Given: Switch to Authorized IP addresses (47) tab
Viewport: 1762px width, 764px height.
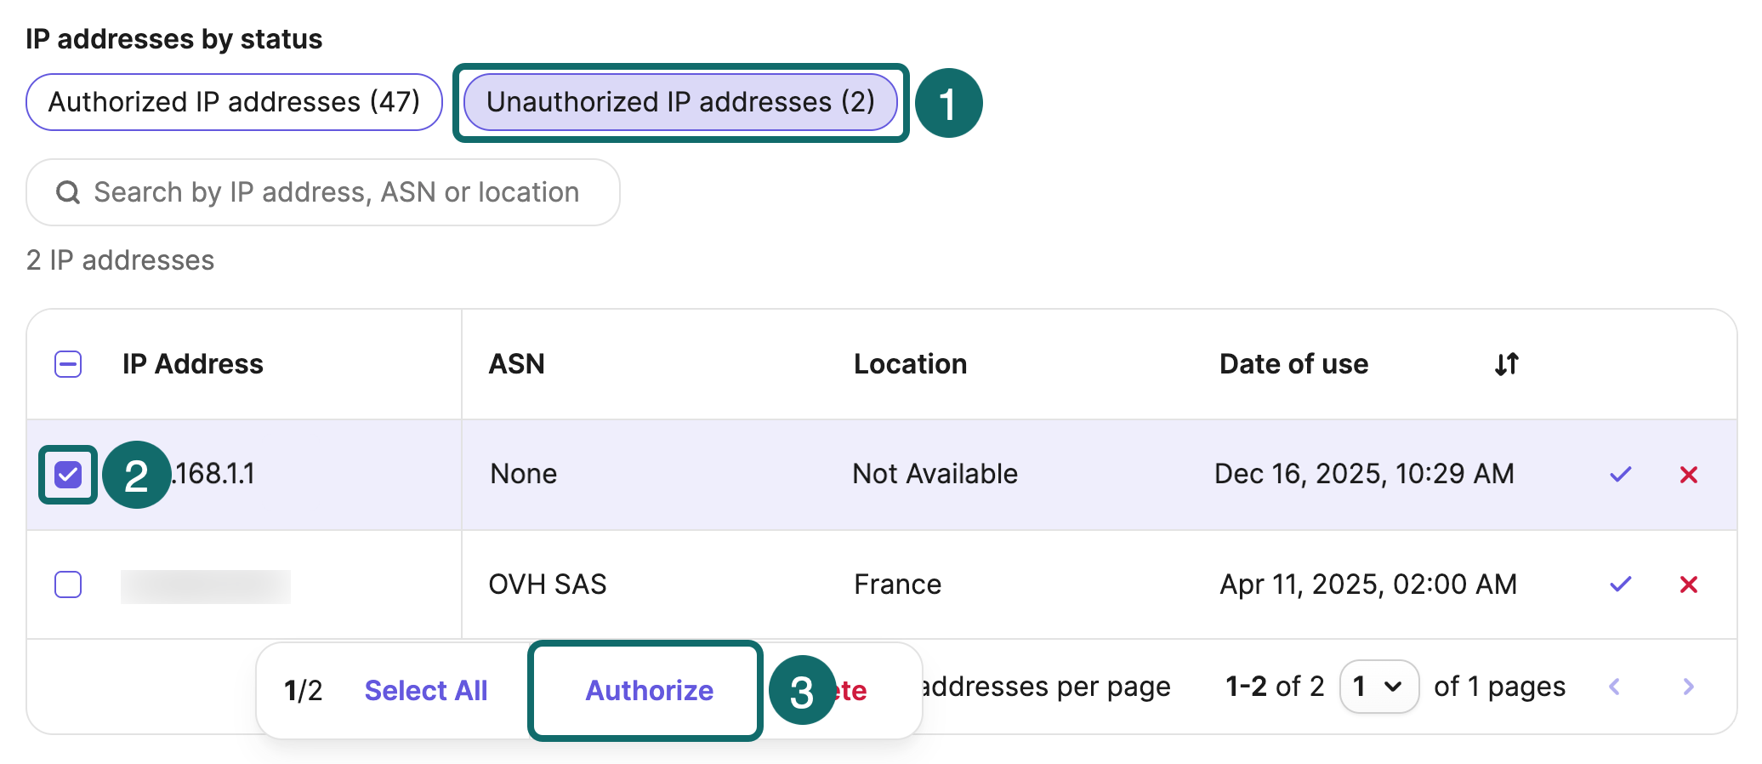Looking at the screenshot, I should [234, 102].
